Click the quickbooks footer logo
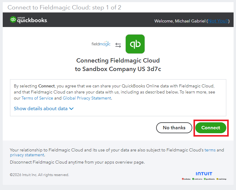 coord(209,179)
